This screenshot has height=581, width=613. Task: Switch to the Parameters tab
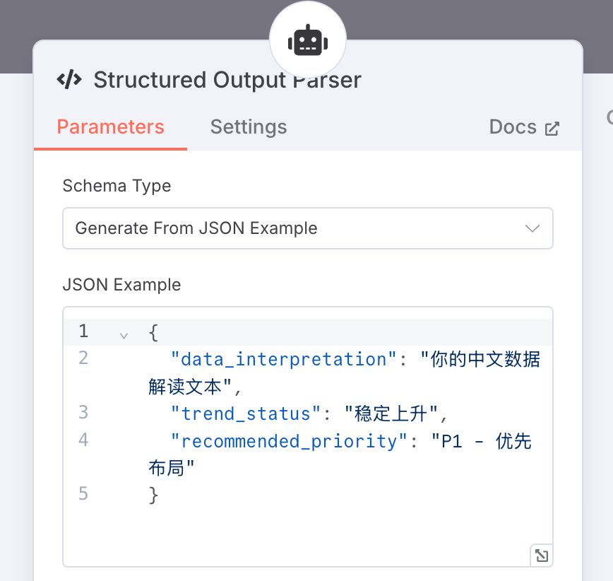tap(110, 127)
